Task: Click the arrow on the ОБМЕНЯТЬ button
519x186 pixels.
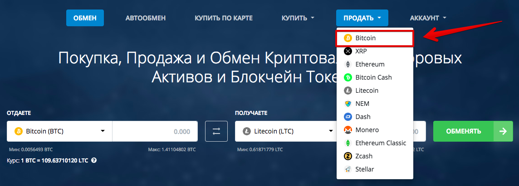Action: click(503, 131)
